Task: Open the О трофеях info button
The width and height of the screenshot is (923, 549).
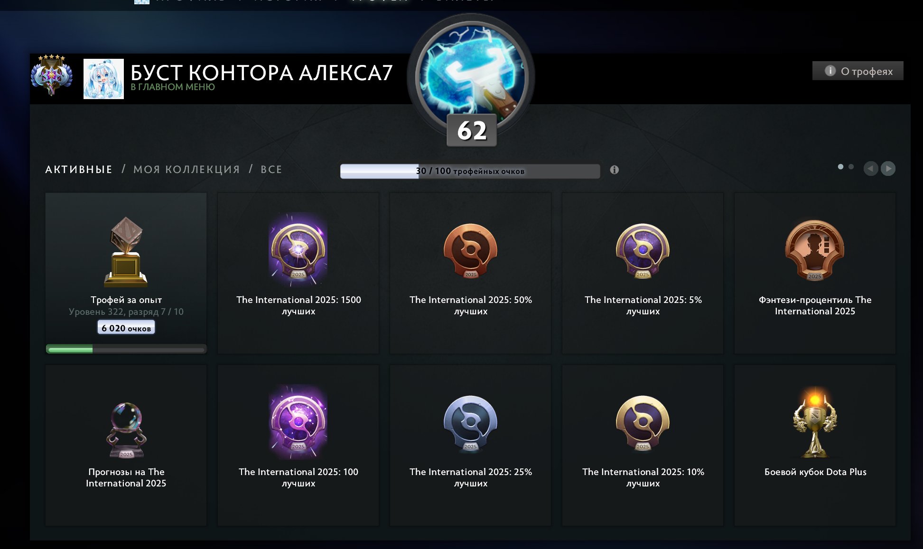Action: pyautogui.click(x=858, y=71)
